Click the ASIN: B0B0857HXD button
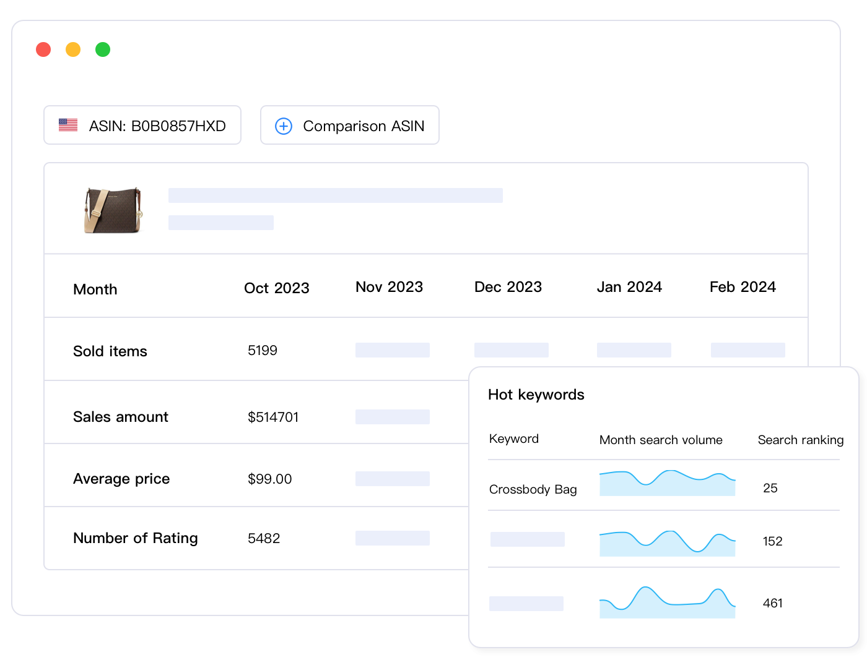Viewport: 867px width, 668px height. click(x=142, y=126)
